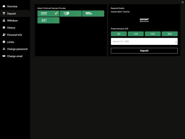Focus the Amount (15 - 1000) field

pos(144,41)
